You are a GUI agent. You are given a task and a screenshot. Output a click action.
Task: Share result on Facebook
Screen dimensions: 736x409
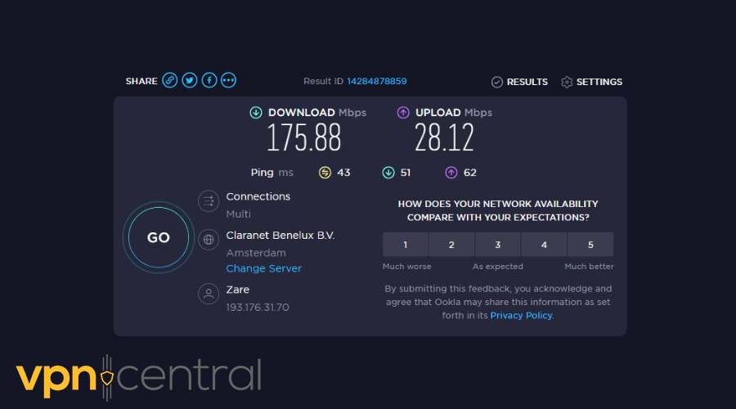pos(209,80)
